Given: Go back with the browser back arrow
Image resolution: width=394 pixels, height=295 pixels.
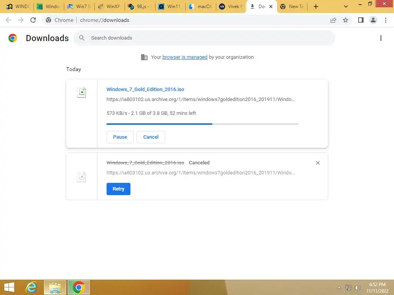Looking at the screenshot, I should pos(8,20).
